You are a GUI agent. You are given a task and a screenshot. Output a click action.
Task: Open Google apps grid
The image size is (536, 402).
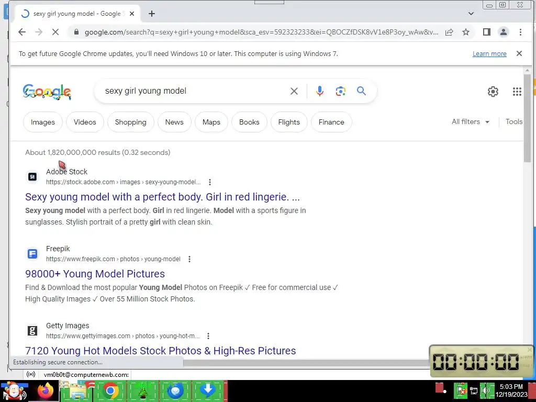click(x=517, y=91)
